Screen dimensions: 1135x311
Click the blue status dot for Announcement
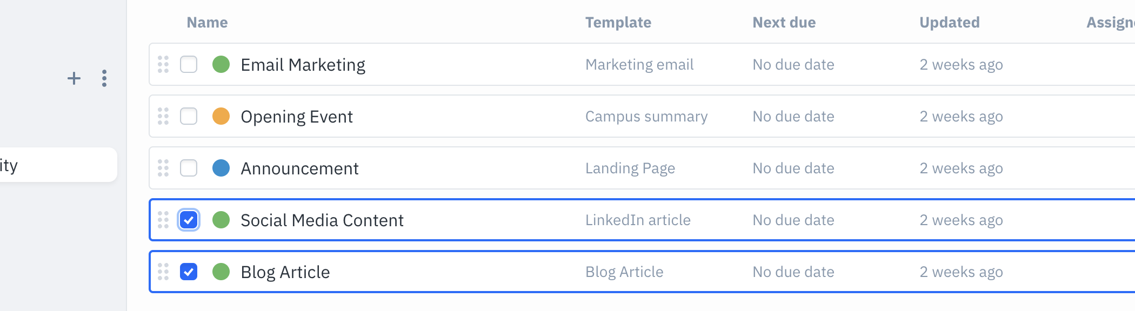[x=221, y=168]
